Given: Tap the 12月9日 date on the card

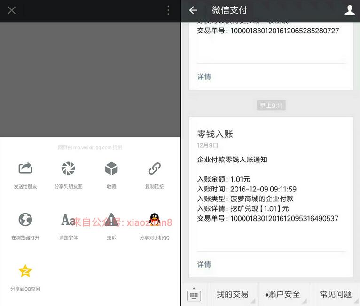Looking at the screenshot, I should coord(208,145).
